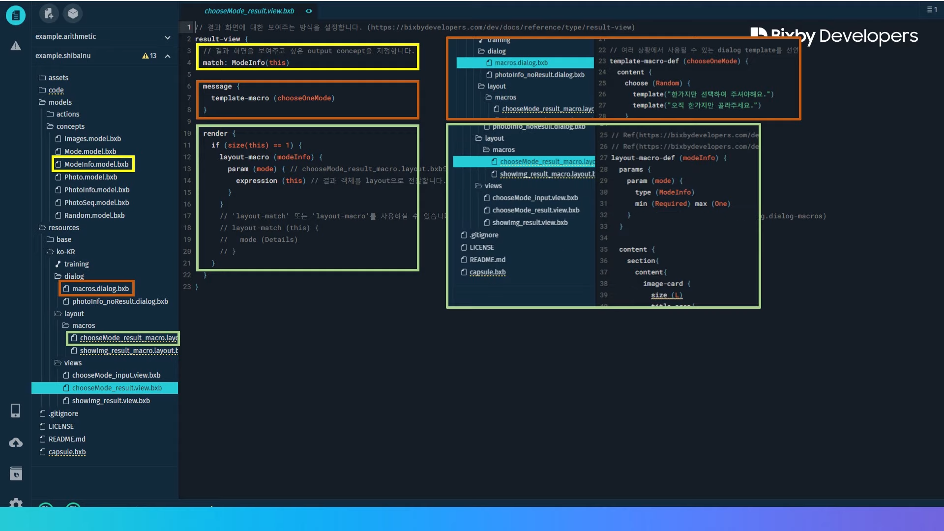
Task: Open the training book icon in sidebar
Action: point(16,473)
